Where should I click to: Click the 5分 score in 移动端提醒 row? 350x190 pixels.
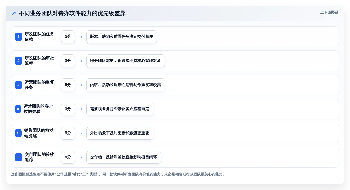point(68,133)
